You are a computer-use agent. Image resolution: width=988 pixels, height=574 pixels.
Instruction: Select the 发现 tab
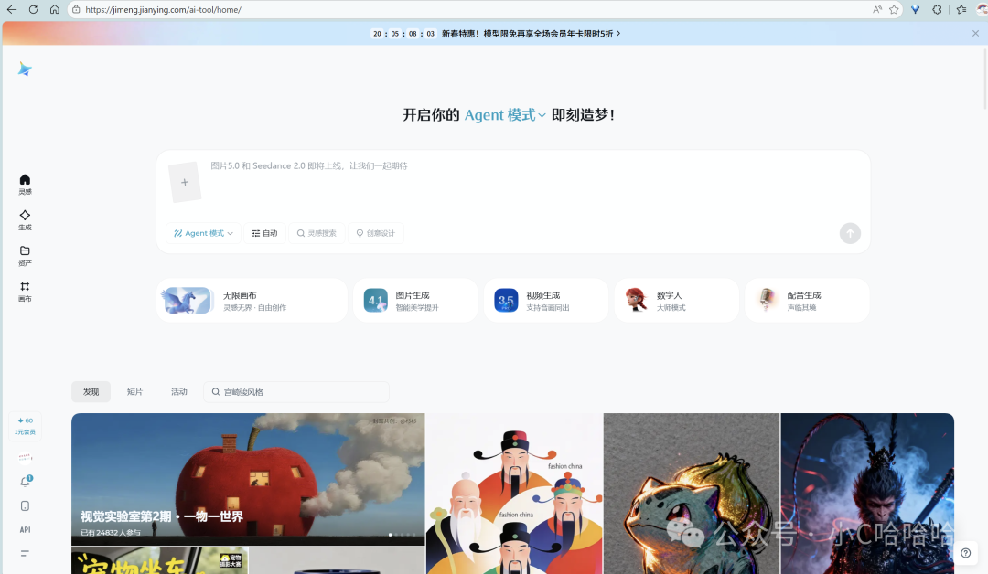91,391
